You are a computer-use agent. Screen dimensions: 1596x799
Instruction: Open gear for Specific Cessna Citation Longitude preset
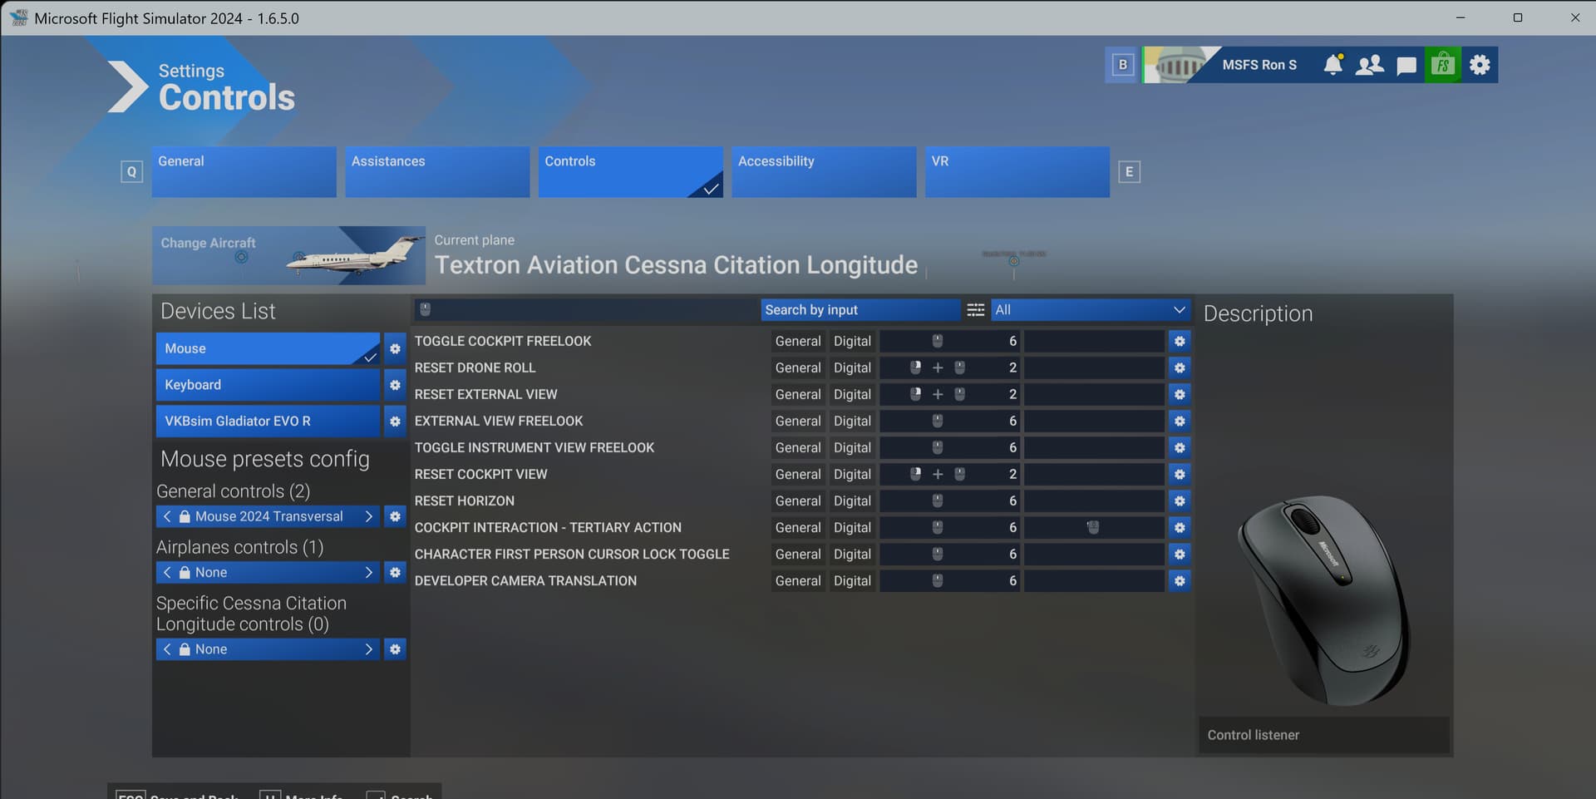pos(395,649)
